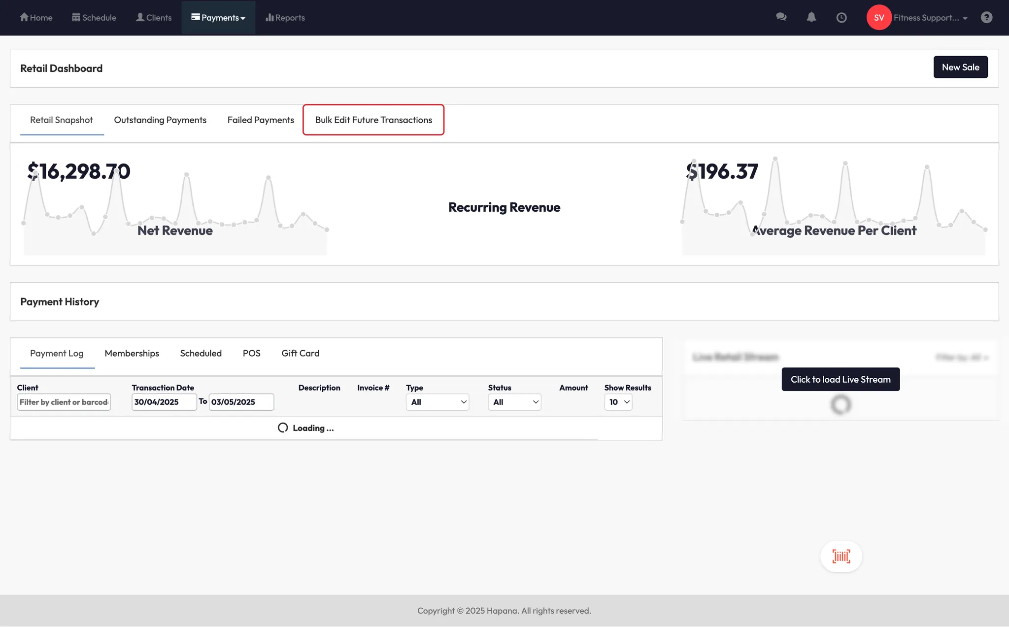Open the Schedule calendar nav item
Viewport: 1009px width, 627px height.
click(94, 17)
